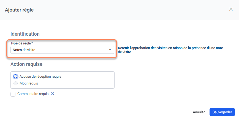Viewport: 239px width, 121px height.
Task: Click the Commentaire requis label text
Action: tap(33, 94)
